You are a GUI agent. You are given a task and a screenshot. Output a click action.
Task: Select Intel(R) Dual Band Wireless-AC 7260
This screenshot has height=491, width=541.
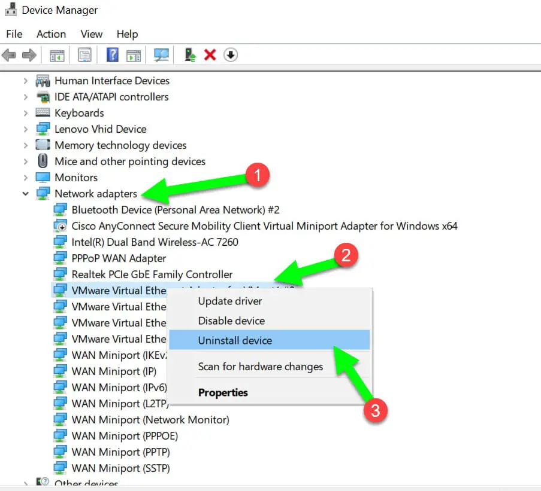click(x=155, y=242)
